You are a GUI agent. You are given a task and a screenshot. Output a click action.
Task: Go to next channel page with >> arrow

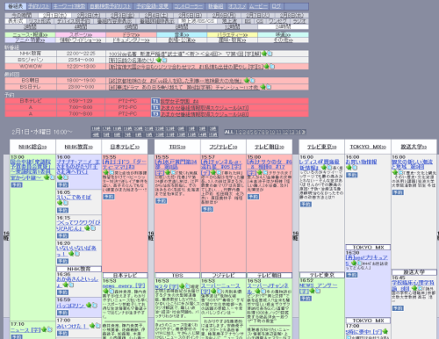tap(304, 132)
